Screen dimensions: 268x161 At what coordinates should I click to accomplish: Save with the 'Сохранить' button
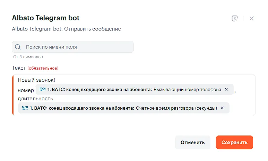[234, 142]
